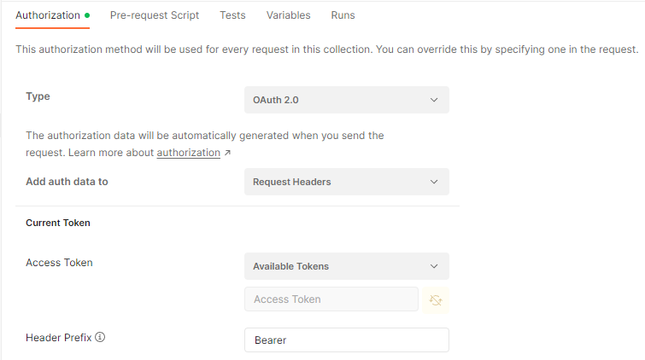
Task: Click the Current Token section heading
Action: tap(58, 223)
